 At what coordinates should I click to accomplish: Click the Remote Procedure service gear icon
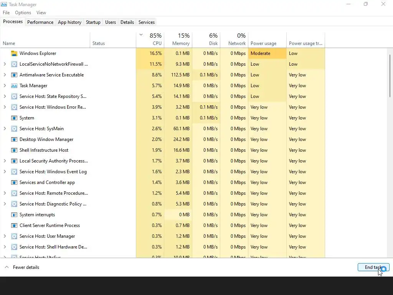click(x=14, y=194)
